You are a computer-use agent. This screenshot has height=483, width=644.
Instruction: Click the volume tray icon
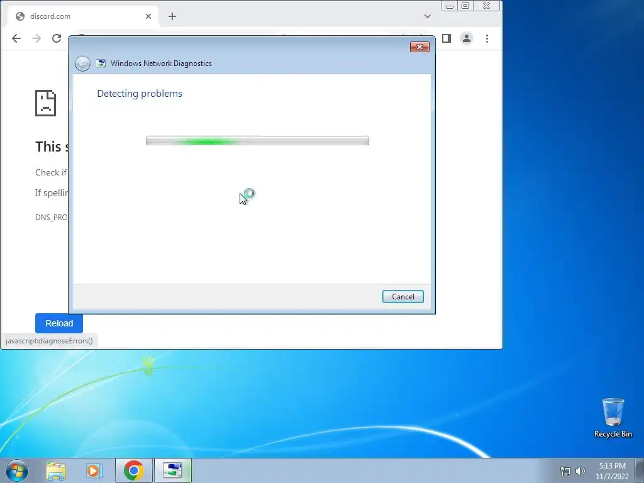pyautogui.click(x=580, y=471)
